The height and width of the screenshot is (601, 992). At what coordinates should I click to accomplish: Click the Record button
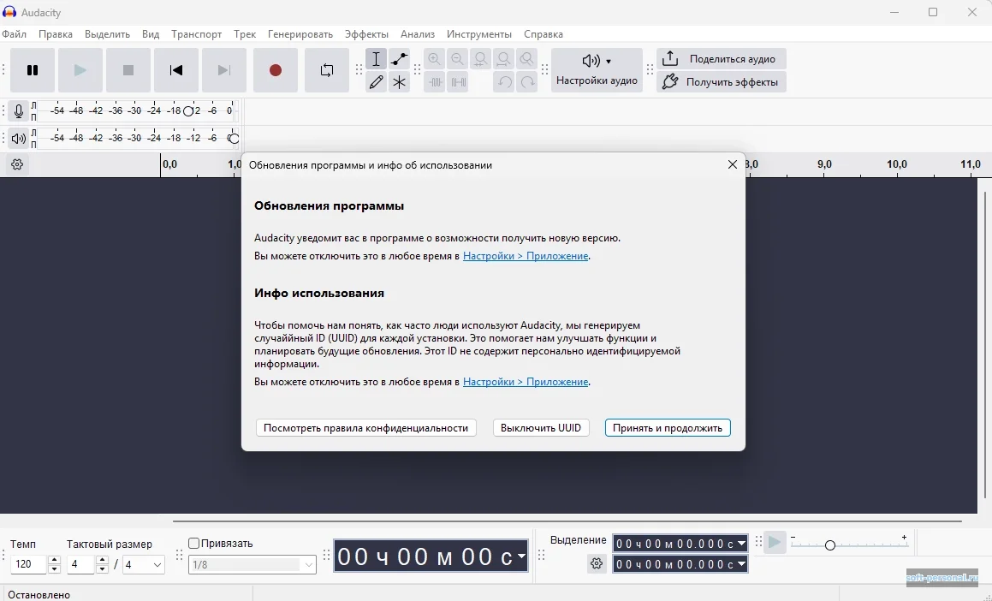[276, 70]
